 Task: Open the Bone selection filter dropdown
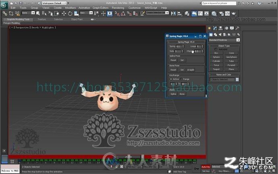click(28, 13)
